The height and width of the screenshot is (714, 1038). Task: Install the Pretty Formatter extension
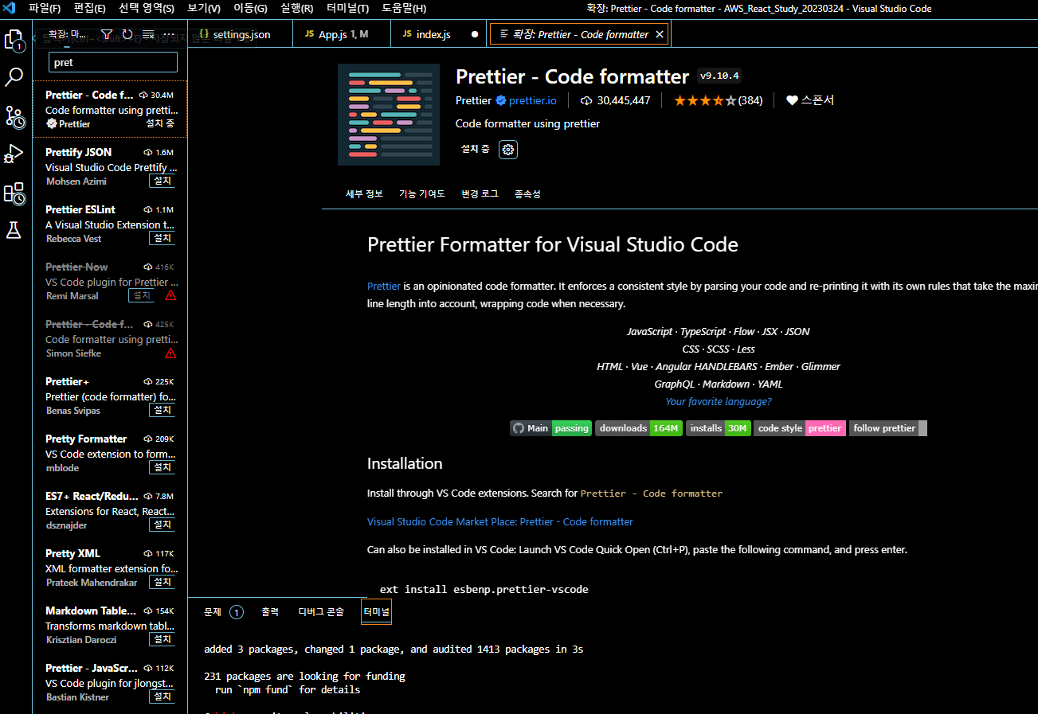point(163,468)
